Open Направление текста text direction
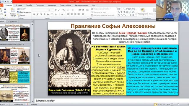 point(101,9)
